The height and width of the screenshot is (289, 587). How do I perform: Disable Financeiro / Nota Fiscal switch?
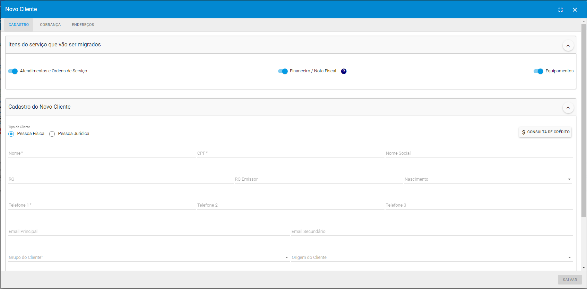click(283, 71)
